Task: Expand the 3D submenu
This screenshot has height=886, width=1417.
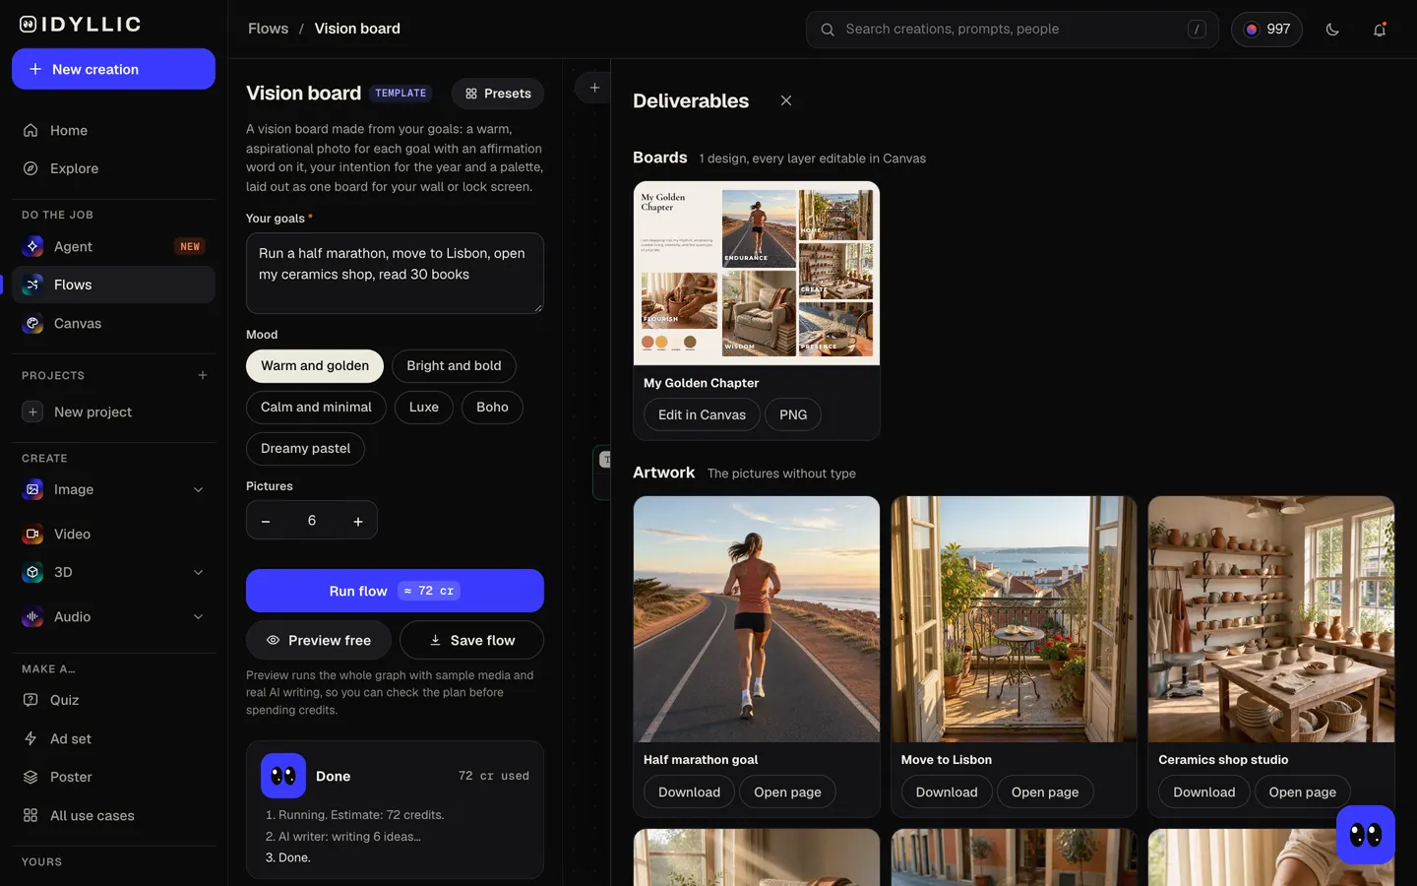Action: click(198, 572)
